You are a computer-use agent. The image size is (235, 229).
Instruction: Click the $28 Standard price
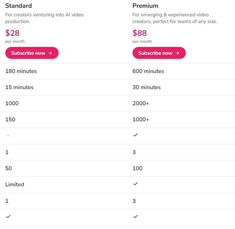tap(12, 33)
